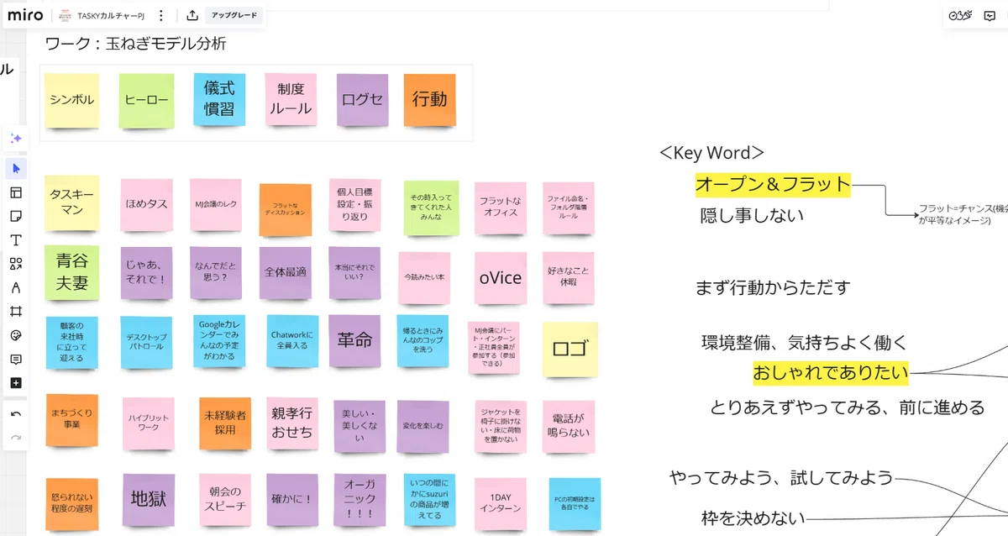Screen dimensions: 1008x536
Task: Open the Miro AI sparkle tool
Action: (16, 139)
